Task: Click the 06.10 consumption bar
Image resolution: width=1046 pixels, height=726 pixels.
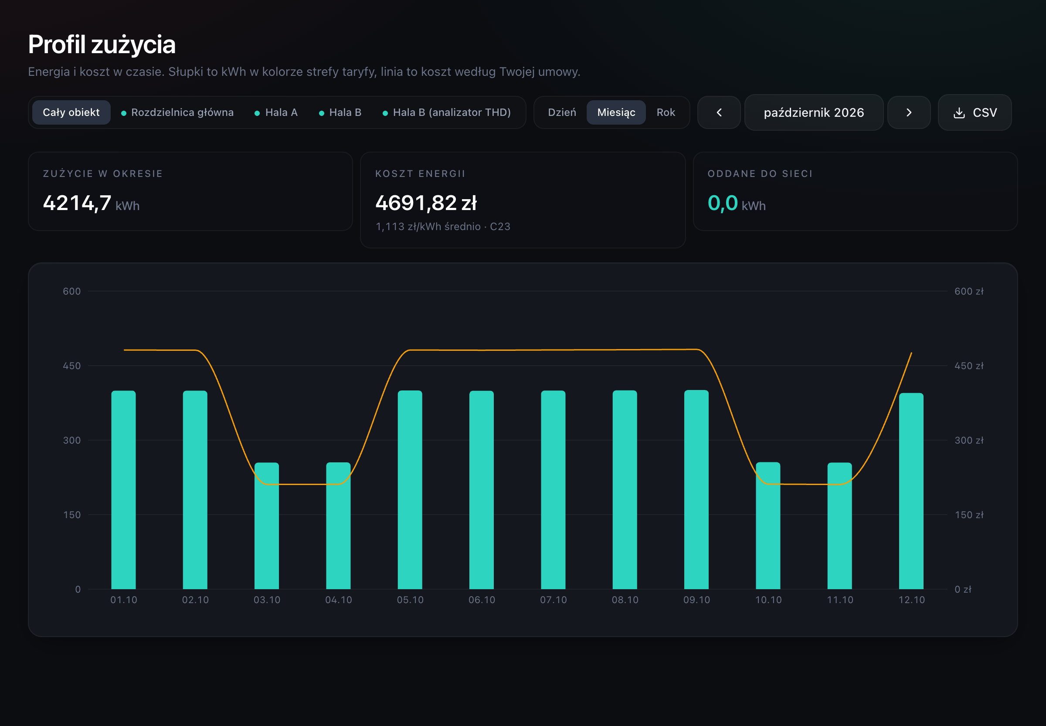Action: coord(481,490)
